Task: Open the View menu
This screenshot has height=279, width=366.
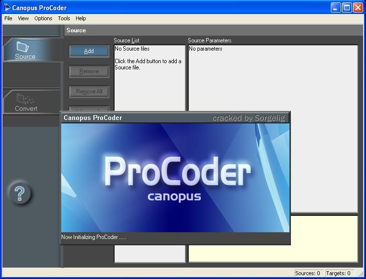Action: coord(23,18)
